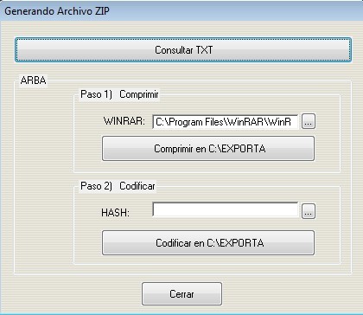The image size is (363, 315).
Task: Click the Paso 2) Codificar group label
Action: (118, 186)
